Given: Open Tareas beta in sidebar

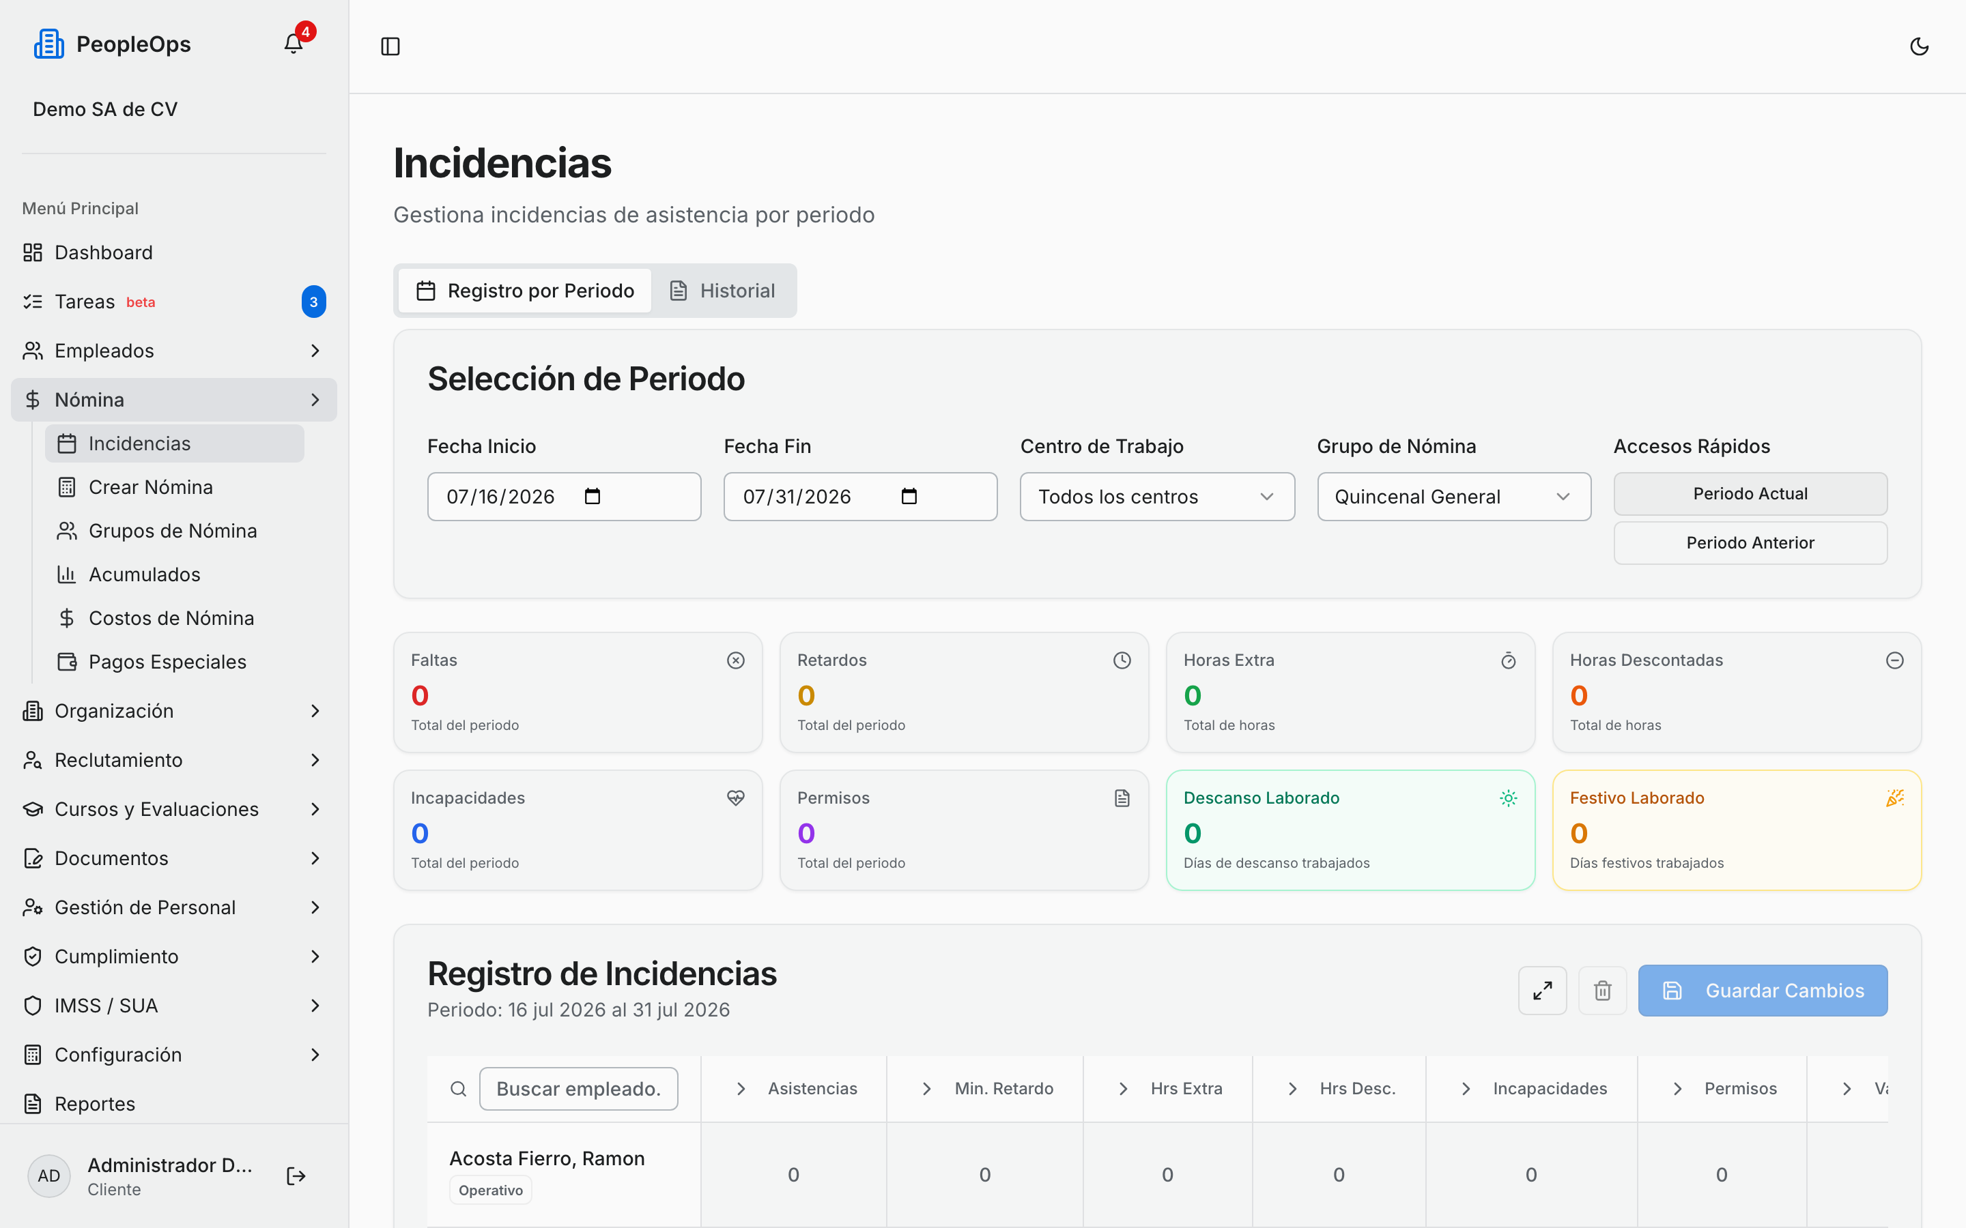Looking at the screenshot, I should coord(174,302).
